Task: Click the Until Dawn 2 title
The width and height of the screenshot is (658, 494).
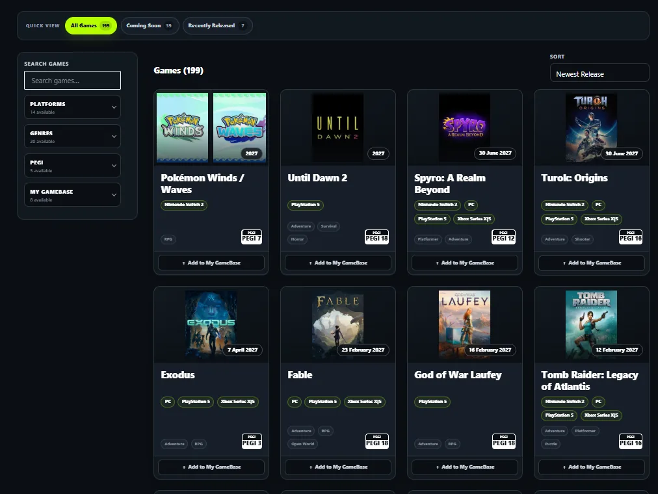Action: [317, 178]
